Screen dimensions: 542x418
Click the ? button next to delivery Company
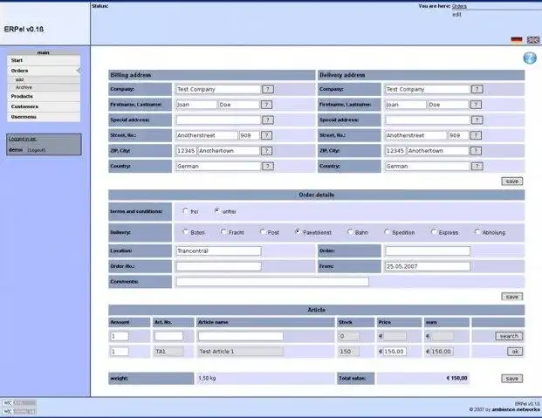[477, 89]
